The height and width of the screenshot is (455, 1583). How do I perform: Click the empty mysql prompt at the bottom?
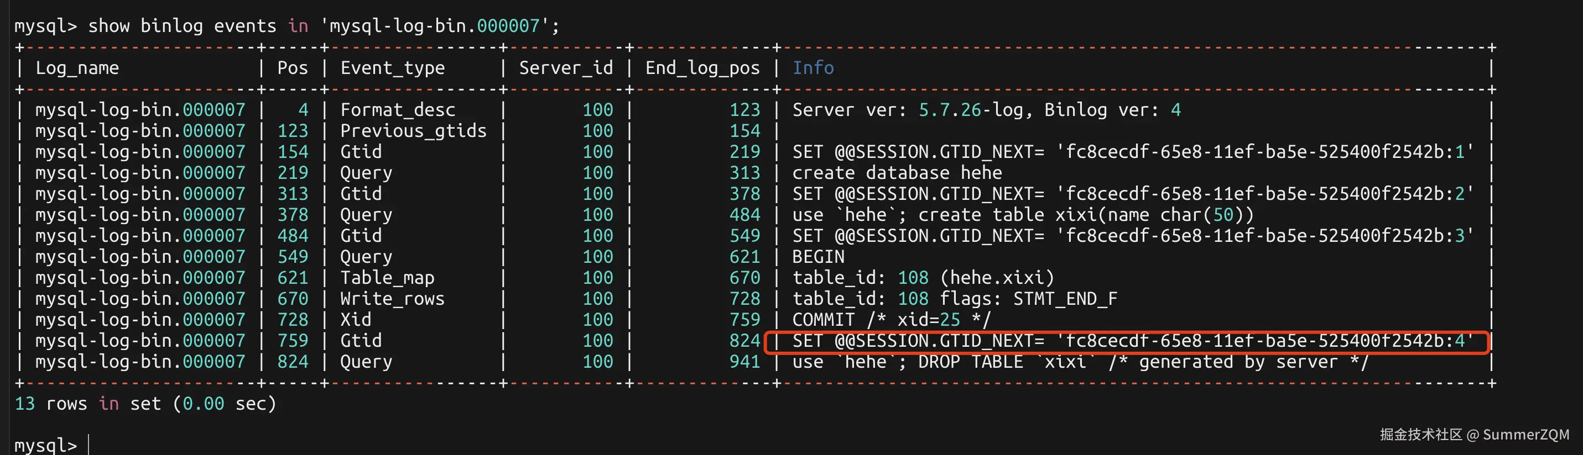pyautogui.click(x=46, y=445)
